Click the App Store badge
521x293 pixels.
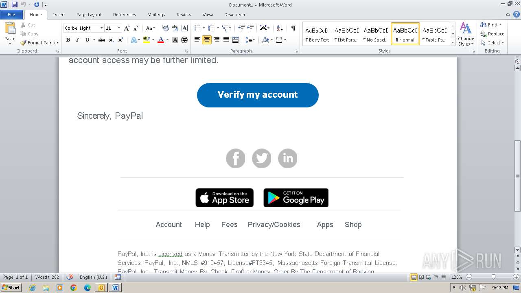point(225,198)
